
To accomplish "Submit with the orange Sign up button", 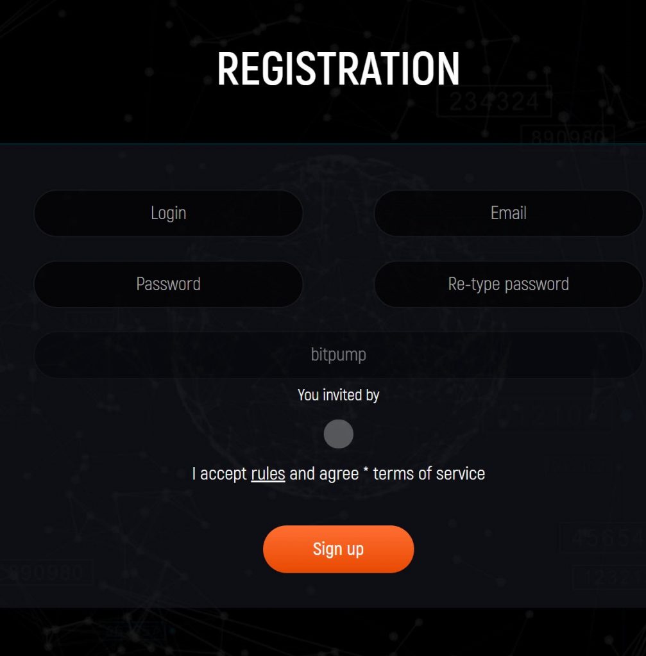I will pyautogui.click(x=339, y=549).
